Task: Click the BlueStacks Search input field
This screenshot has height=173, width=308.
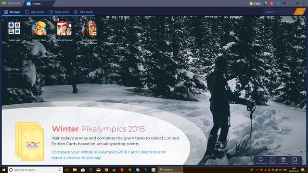Action: pyautogui.click(x=278, y=12)
